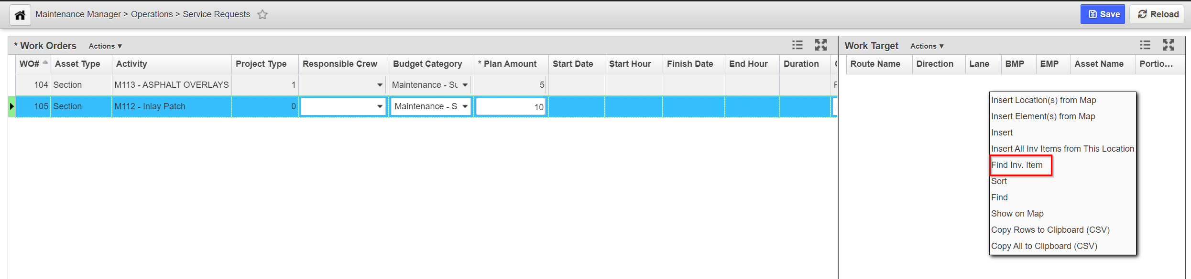Select Insert Location(s) from Map menu entry

[1043, 100]
